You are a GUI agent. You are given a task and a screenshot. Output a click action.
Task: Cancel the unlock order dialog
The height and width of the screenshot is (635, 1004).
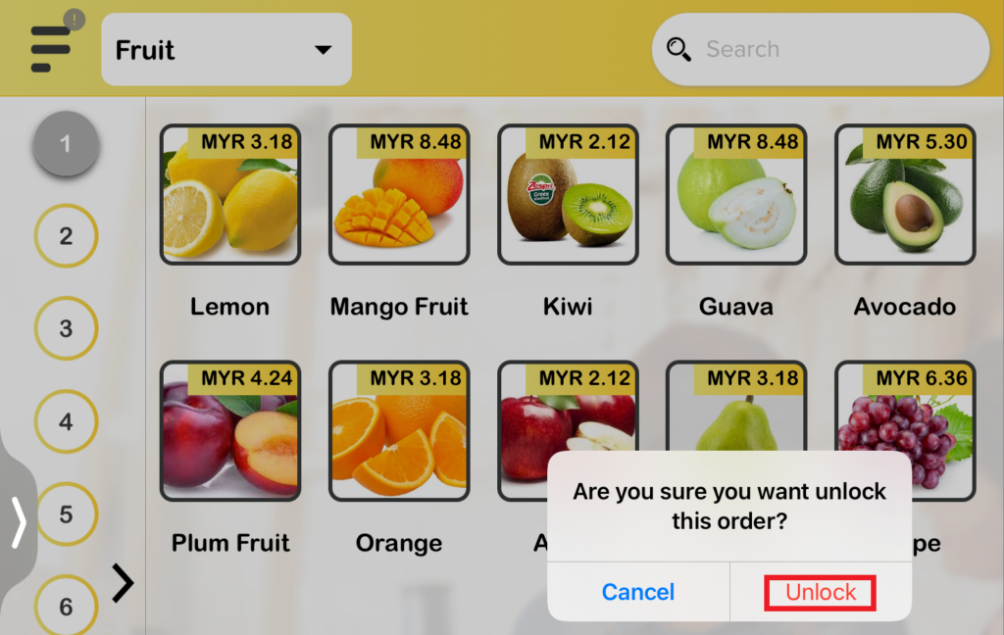click(x=638, y=592)
